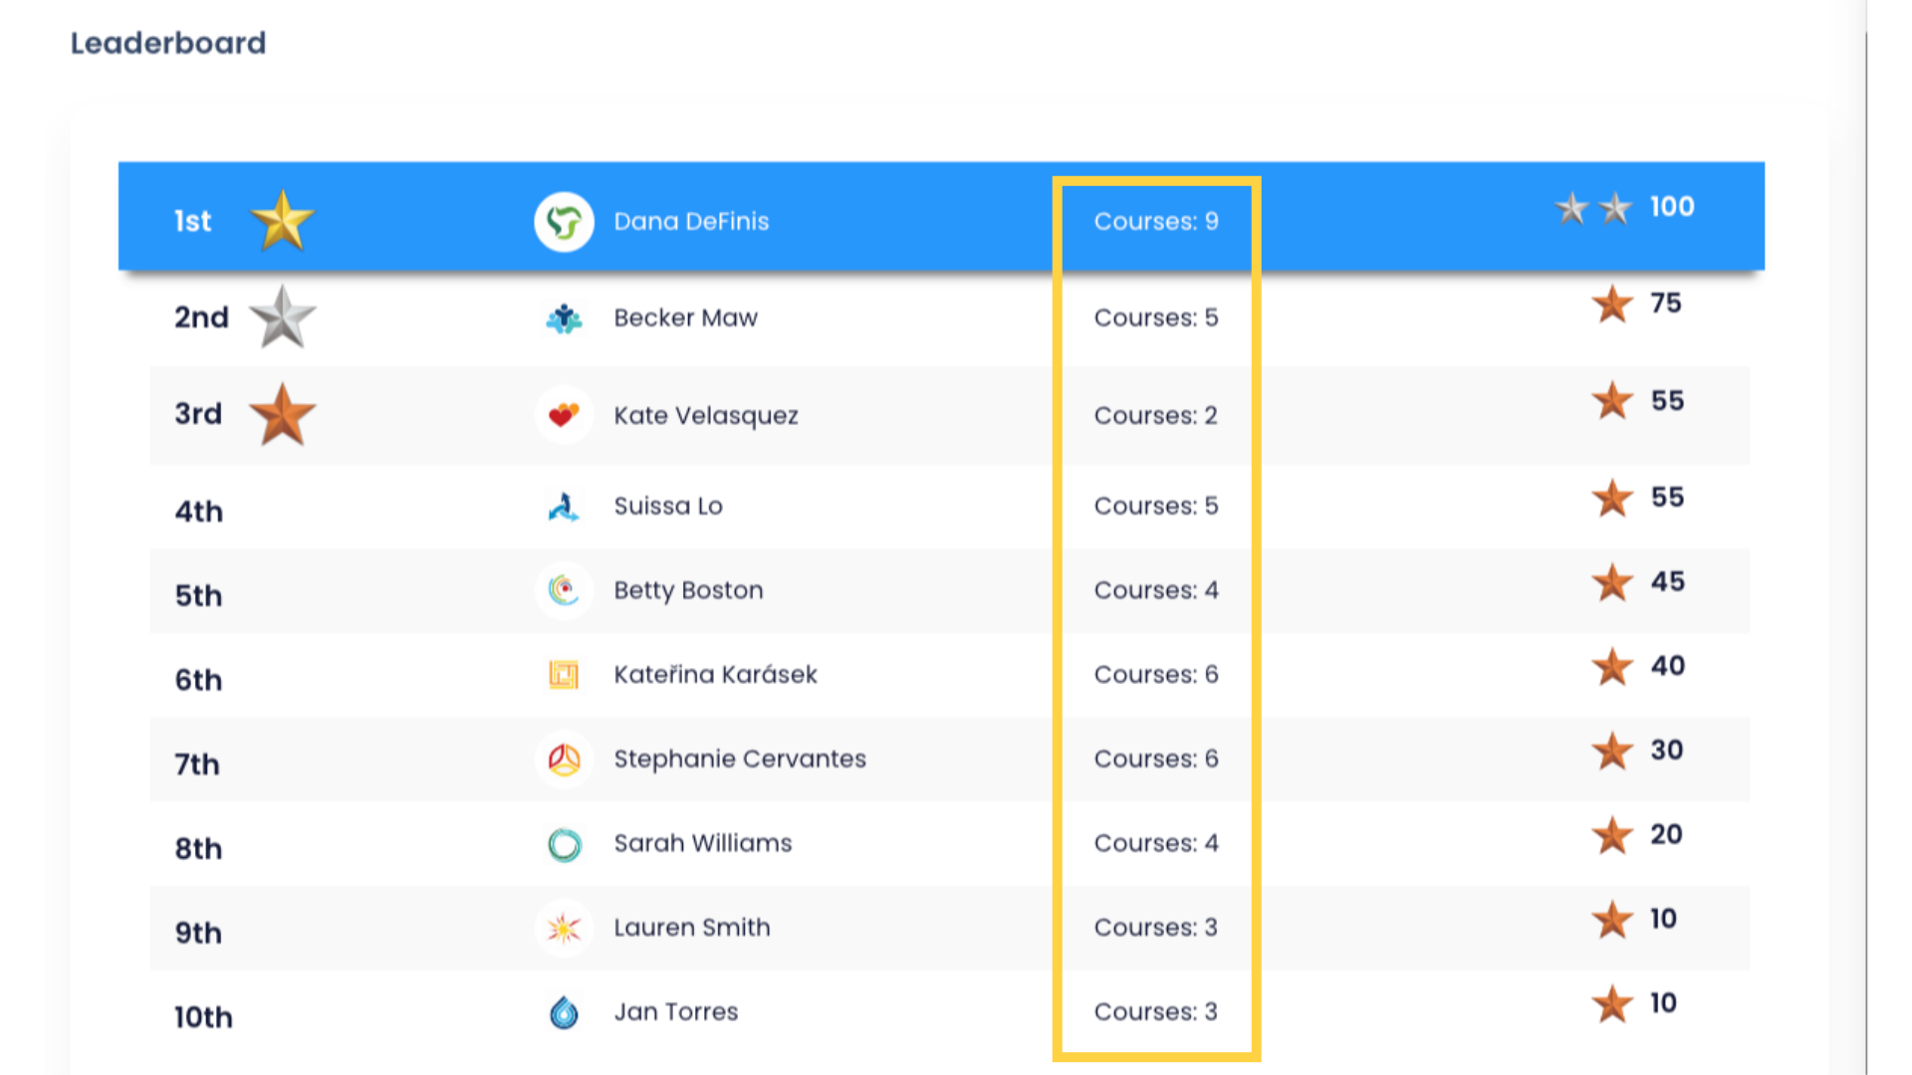Click the star next to score 45
The height and width of the screenshot is (1075, 1912).
[1612, 582]
